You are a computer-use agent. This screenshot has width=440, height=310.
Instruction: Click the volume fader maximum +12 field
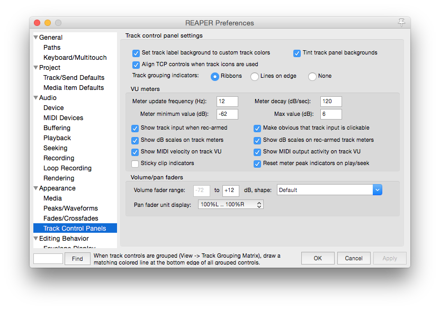coord(231,190)
